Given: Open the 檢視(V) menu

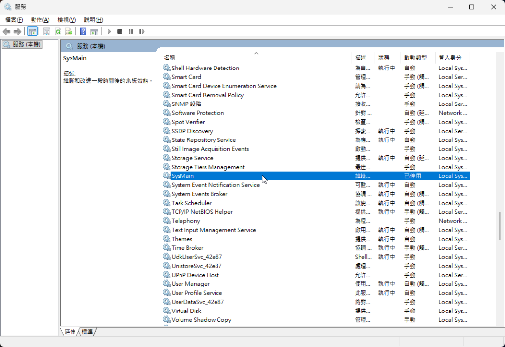Looking at the screenshot, I should tap(67, 20).
